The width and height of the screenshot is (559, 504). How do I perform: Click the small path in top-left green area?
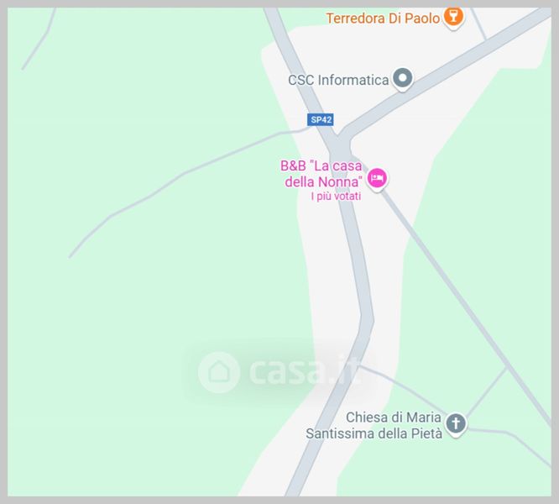tap(41, 39)
